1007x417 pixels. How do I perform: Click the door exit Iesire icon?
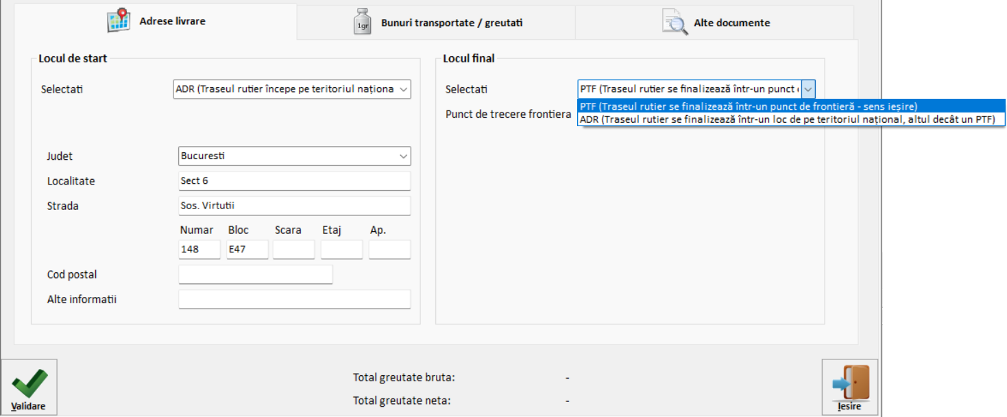(850, 382)
